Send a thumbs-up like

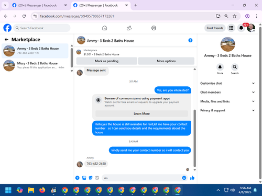pos(192,178)
